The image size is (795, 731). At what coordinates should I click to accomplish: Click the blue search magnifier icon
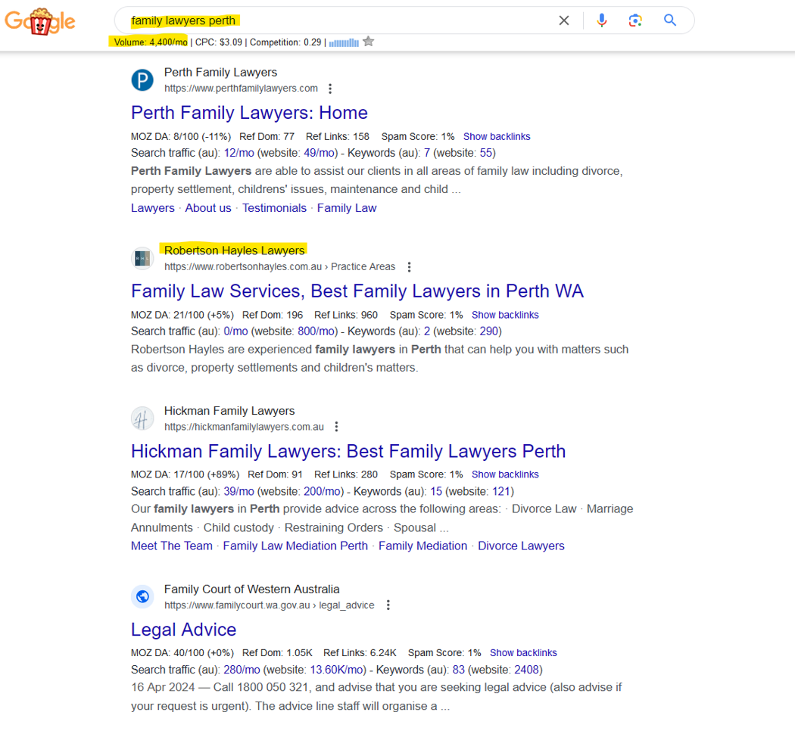[669, 20]
